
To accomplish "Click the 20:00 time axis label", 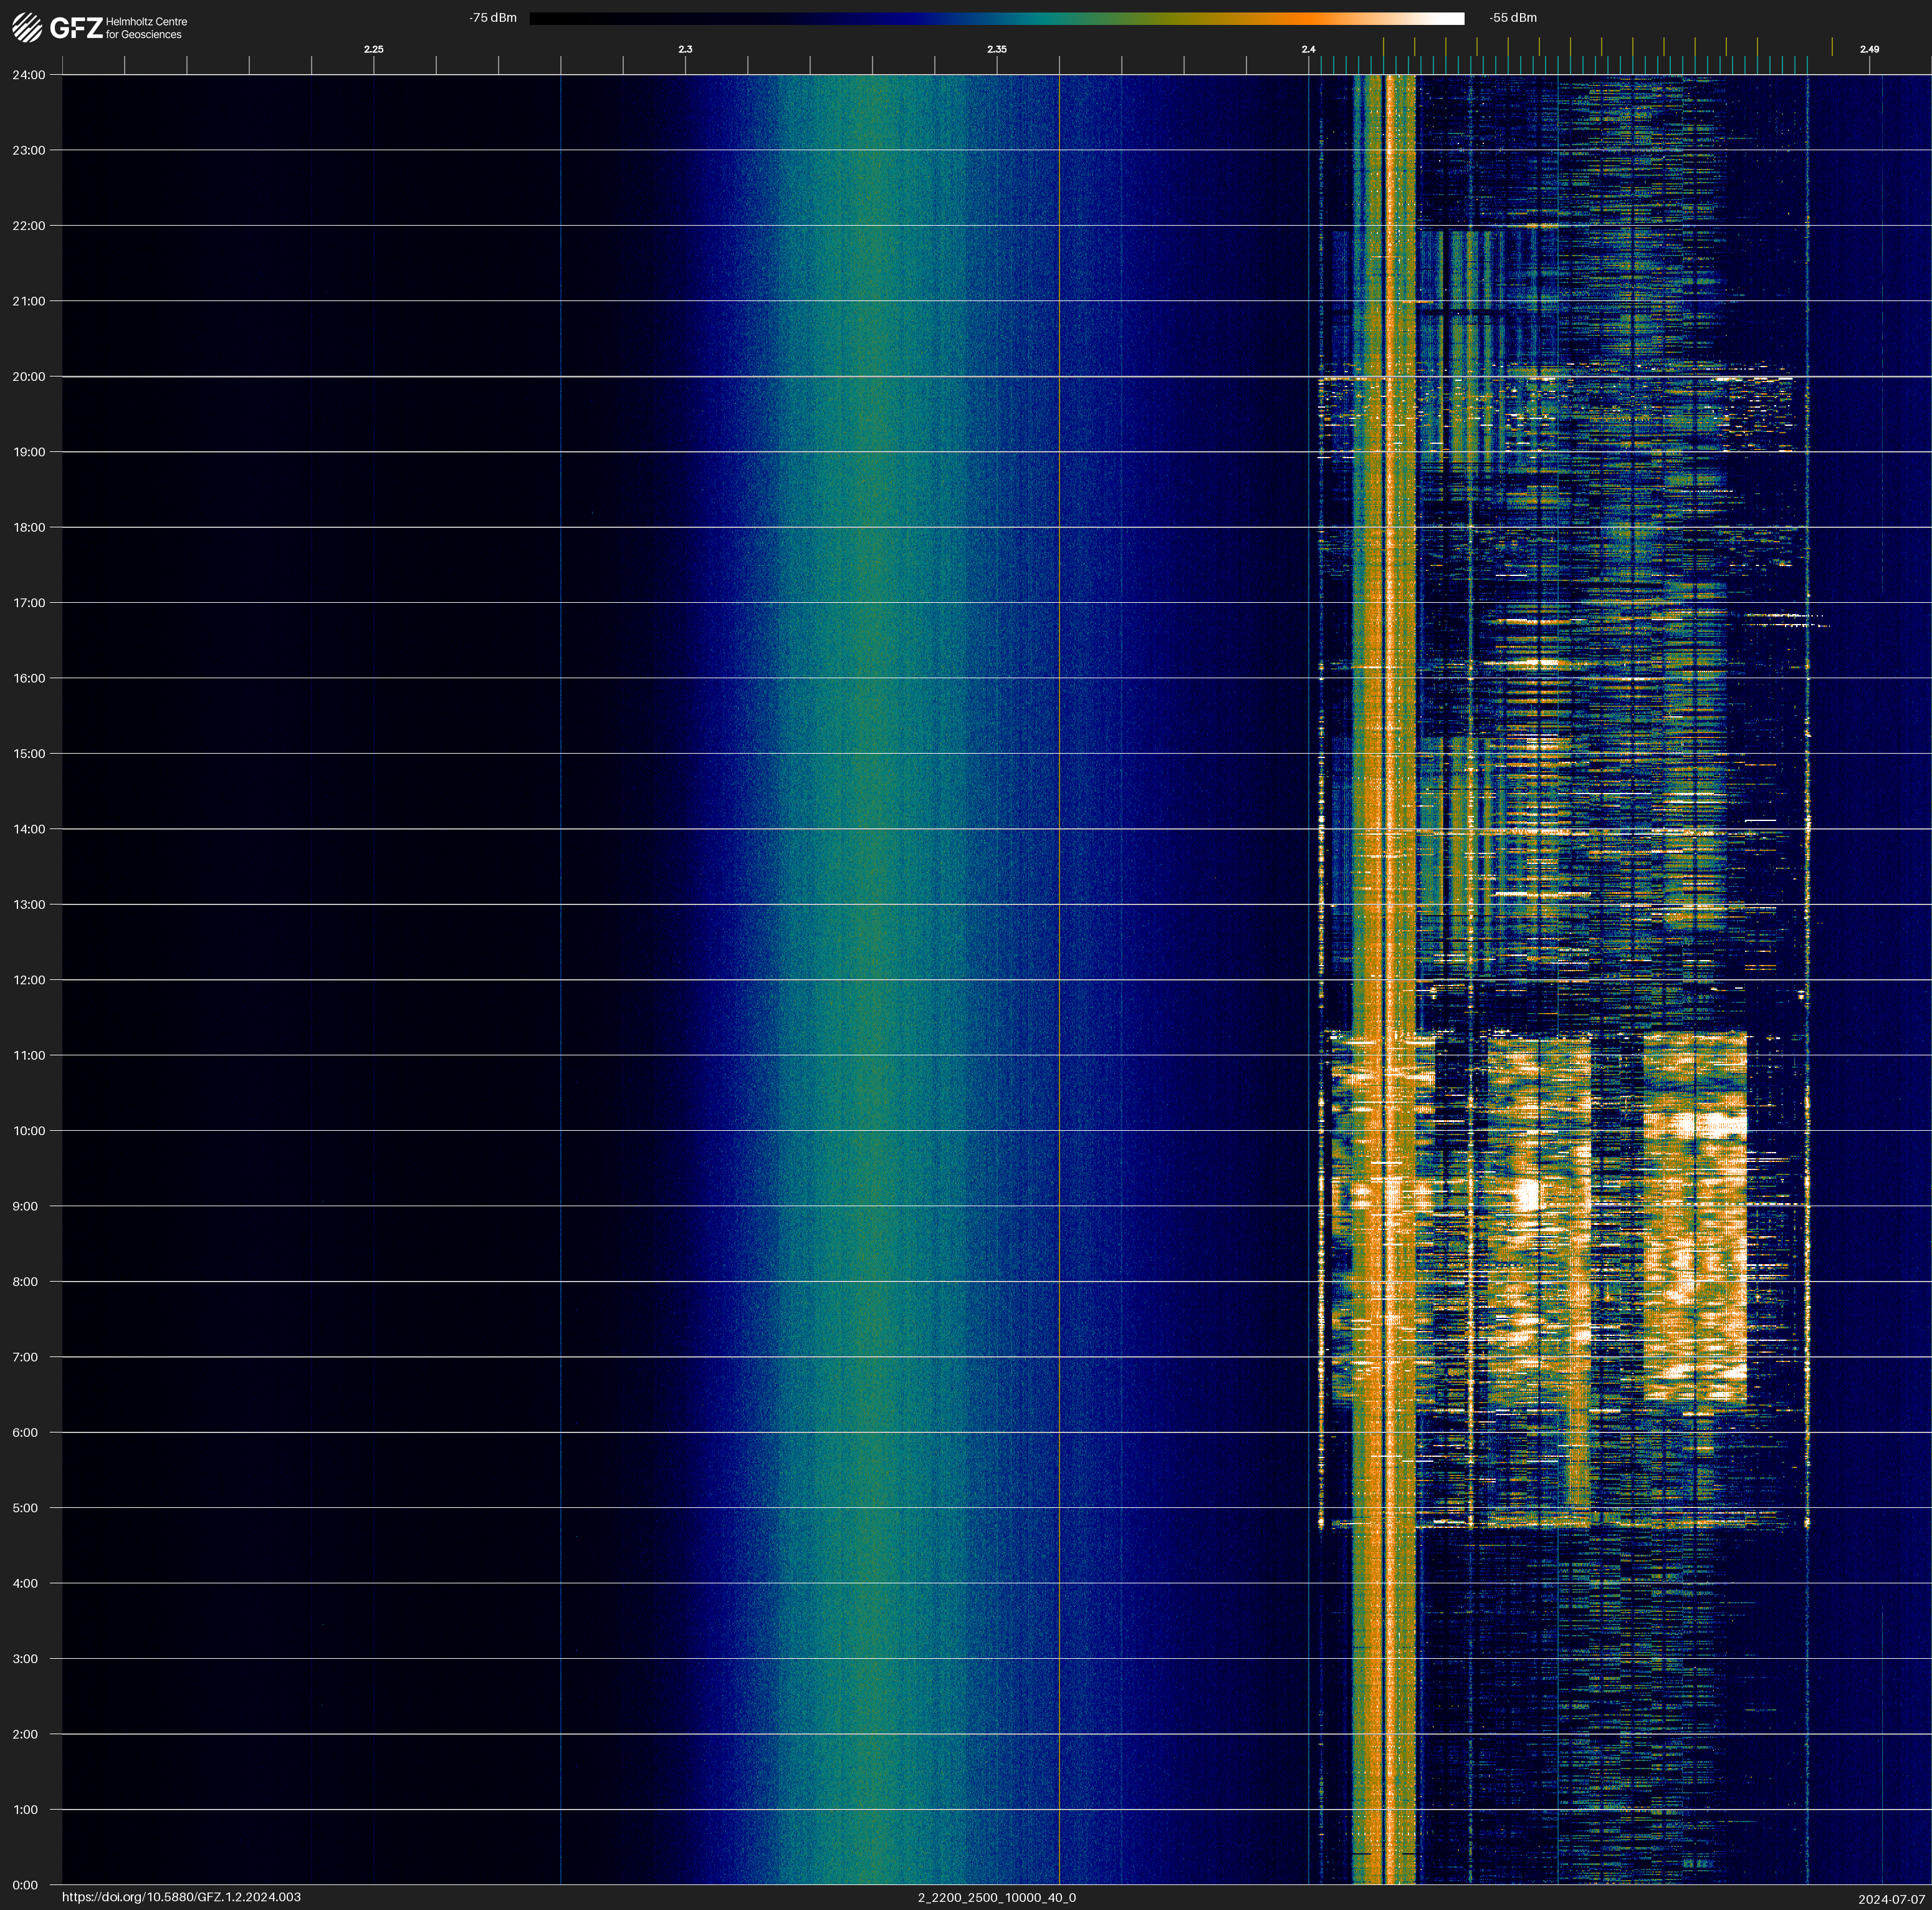I will (29, 377).
